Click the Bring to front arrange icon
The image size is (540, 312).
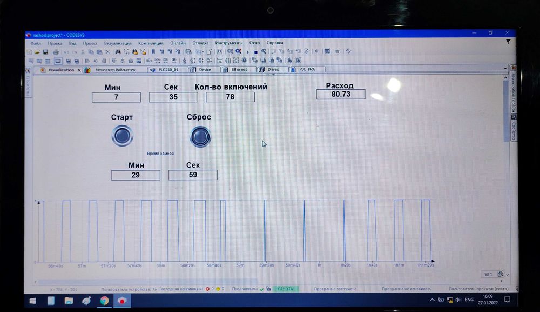(x=254, y=61)
